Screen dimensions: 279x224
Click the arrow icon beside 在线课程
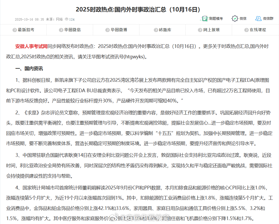pos(246,30)
